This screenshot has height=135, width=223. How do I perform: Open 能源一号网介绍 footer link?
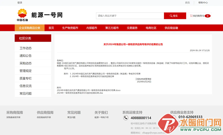coord(101,117)
